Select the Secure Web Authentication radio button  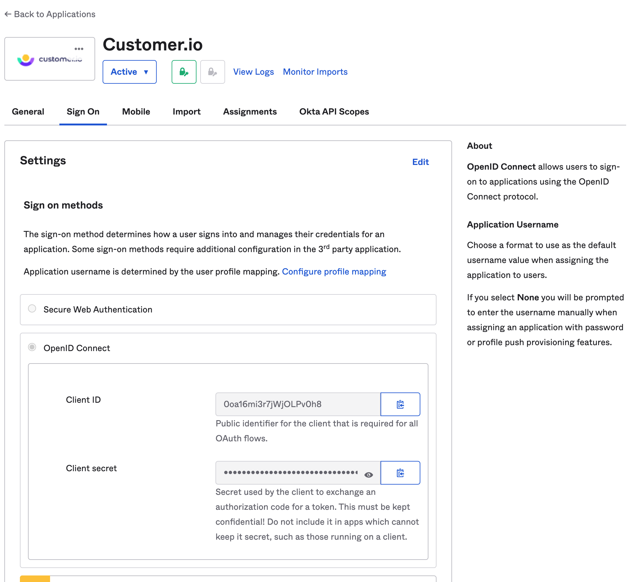point(32,309)
